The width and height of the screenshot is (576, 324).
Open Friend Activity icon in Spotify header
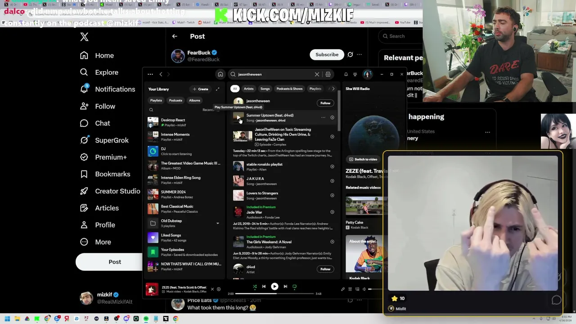tap(355, 74)
